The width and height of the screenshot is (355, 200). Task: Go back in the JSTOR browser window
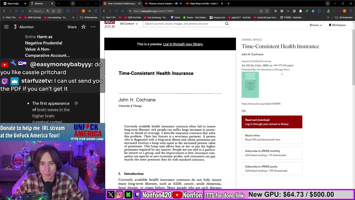pos(104,11)
